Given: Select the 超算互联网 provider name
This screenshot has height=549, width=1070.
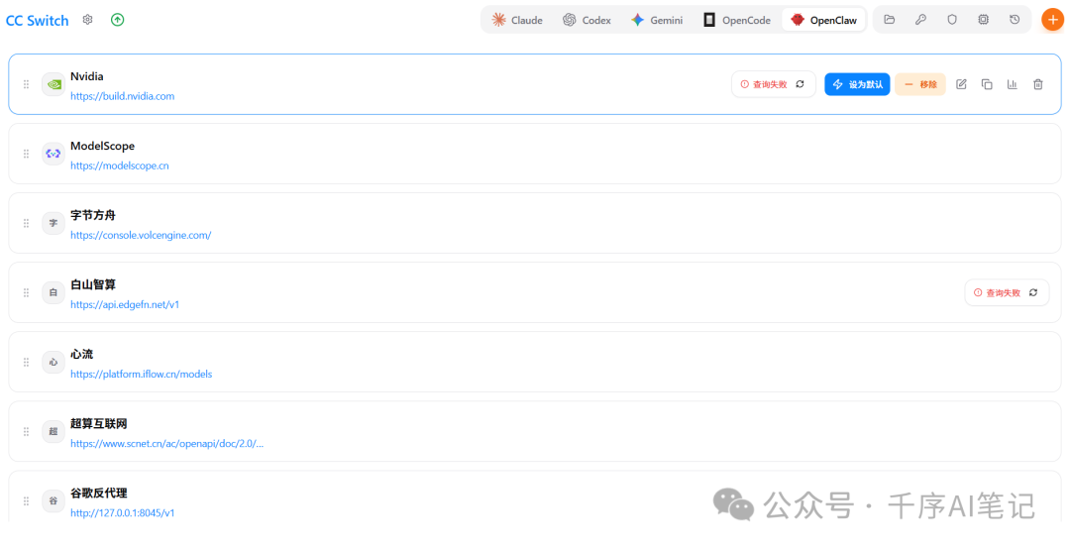Looking at the screenshot, I should tap(99, 424).
